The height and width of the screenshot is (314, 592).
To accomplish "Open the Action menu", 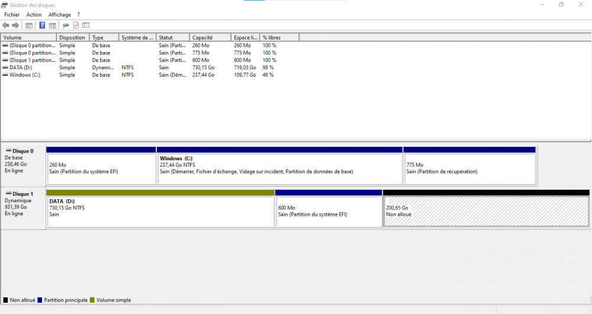I will 34,15.
